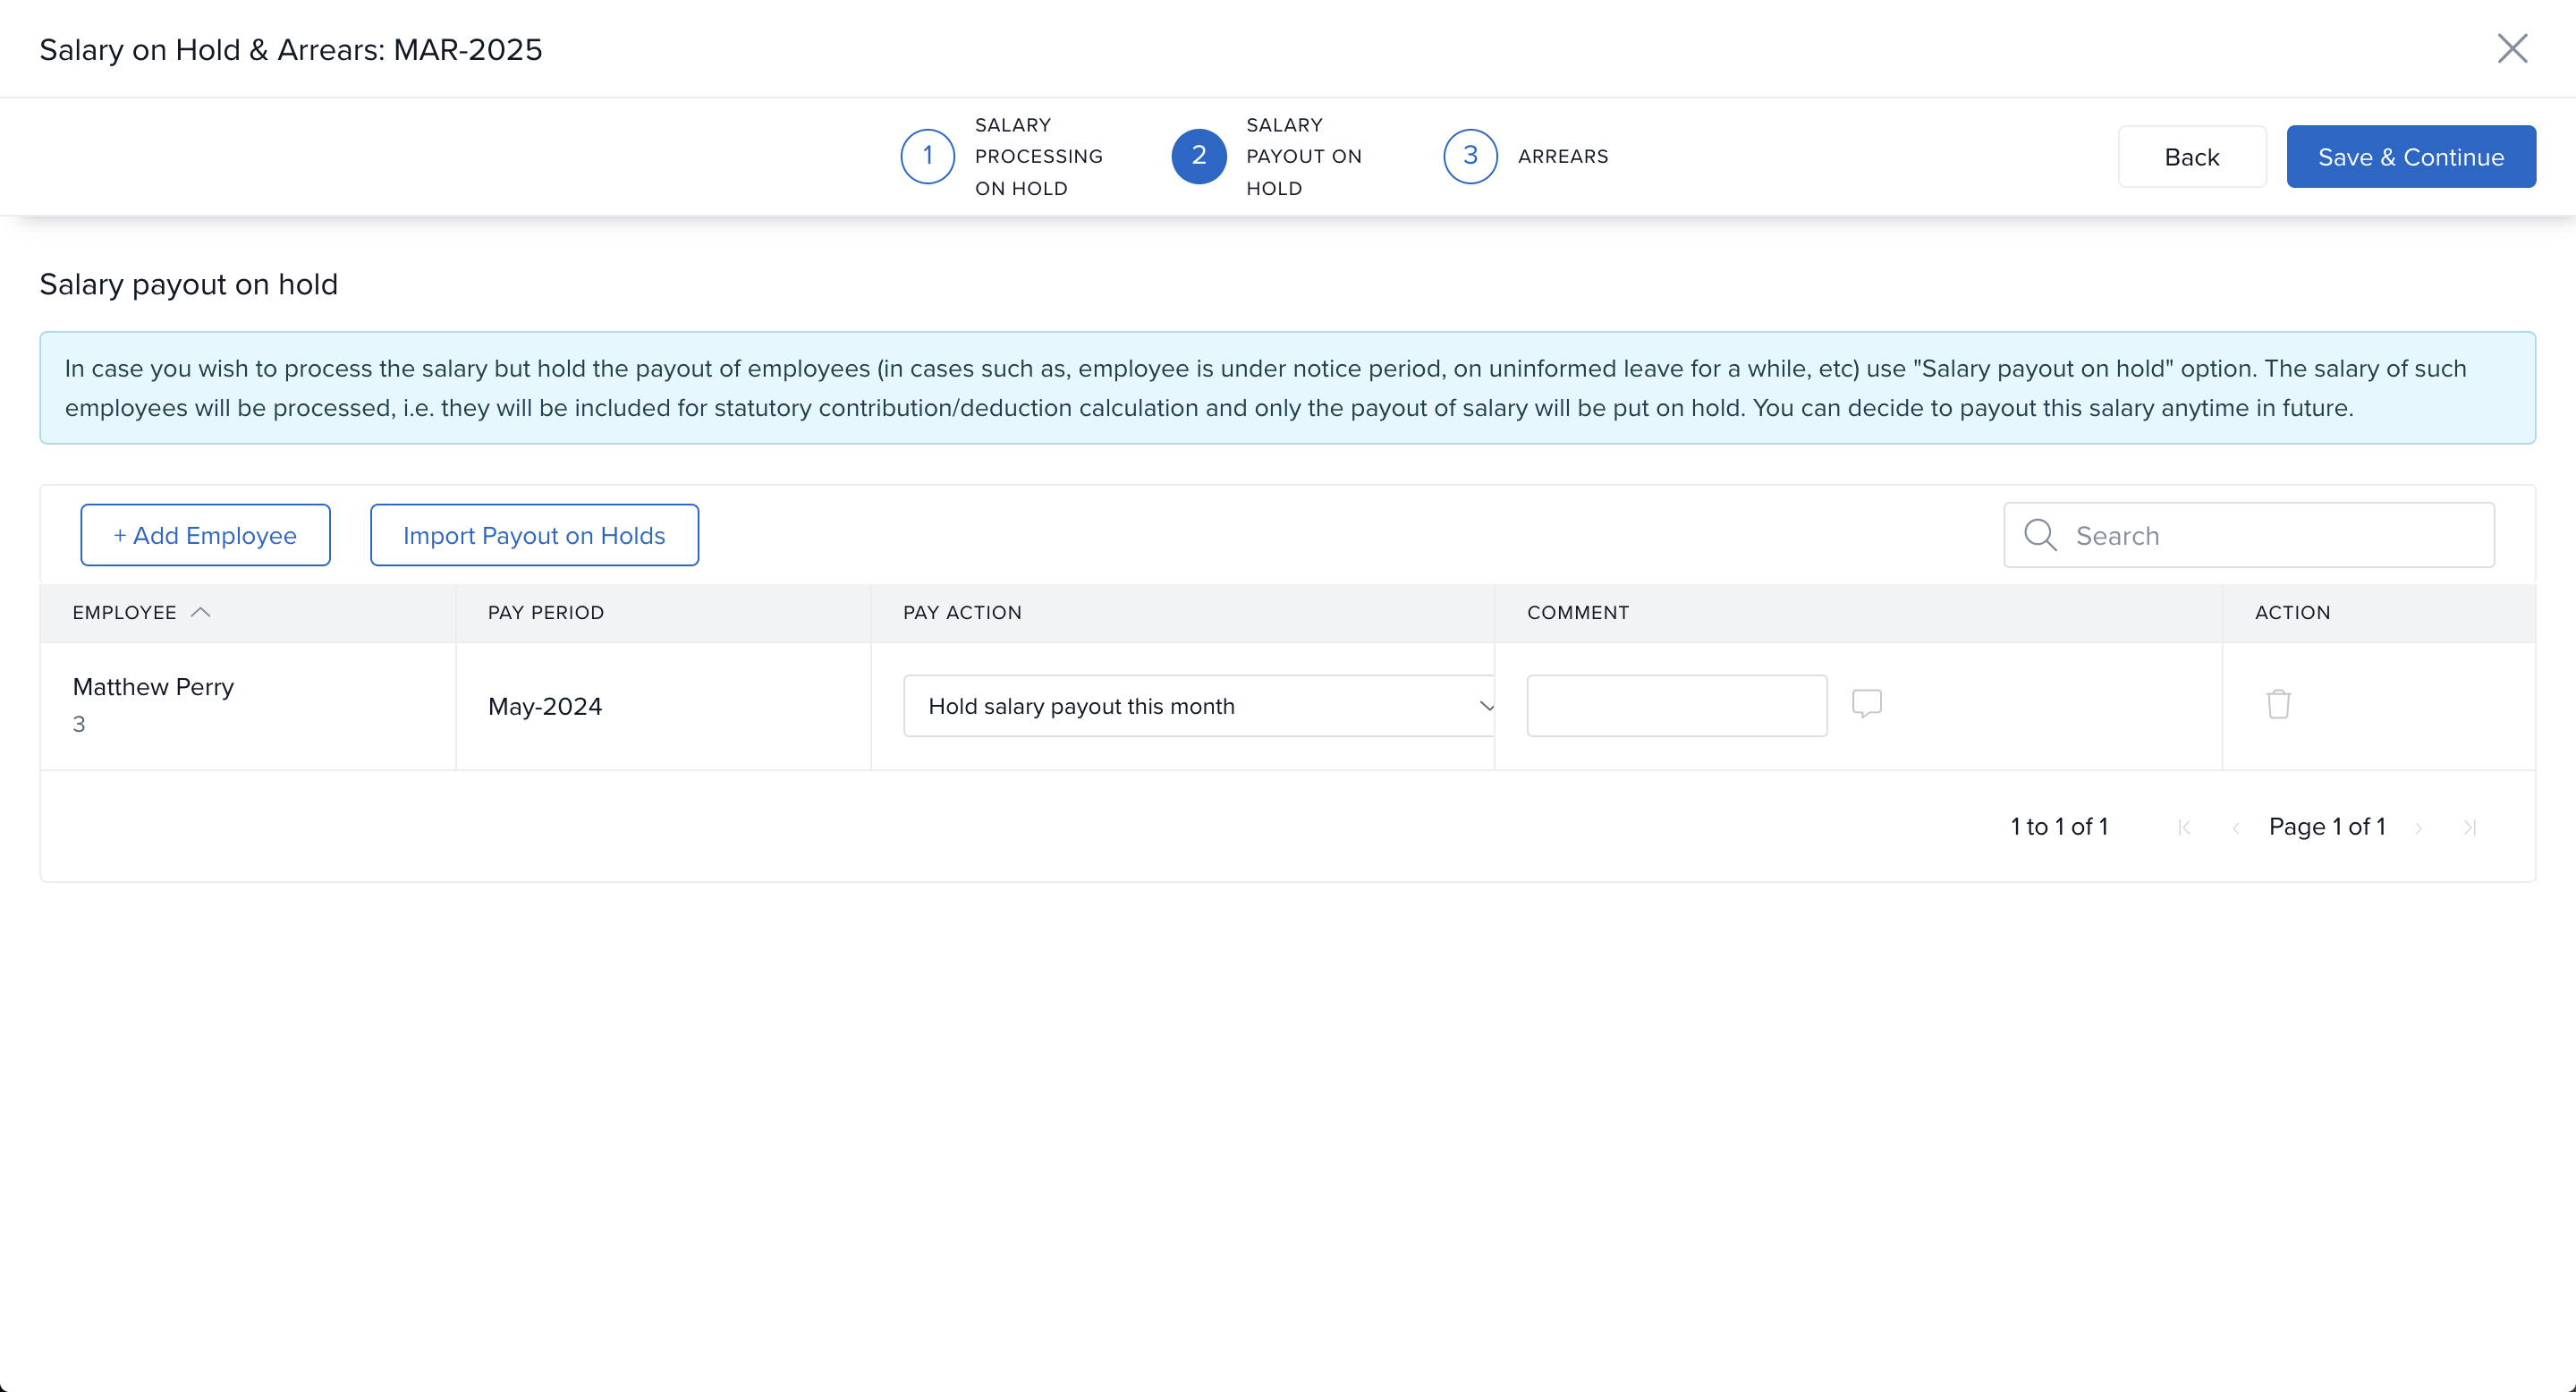Go to last page pagination icon

tap(2470, 828)
